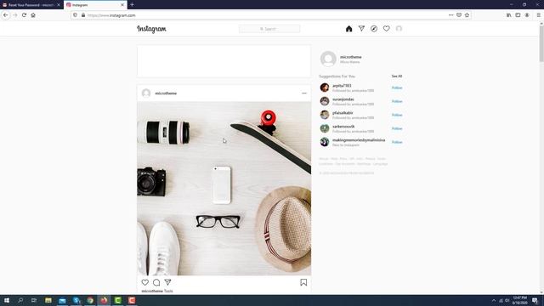Like the post with the heart icon
The height and width of the screenshot is (306, 544).
point(145,282)
